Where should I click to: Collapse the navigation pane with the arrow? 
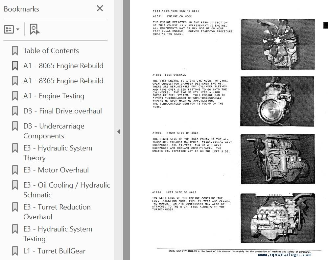pyautogui.click(x=119, y=131)
